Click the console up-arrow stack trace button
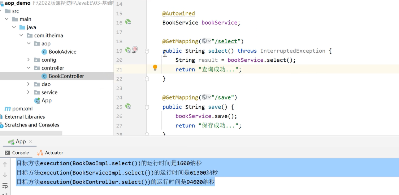 tap(5, 164)
